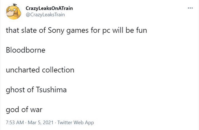199x130 pixels.
Task: Click the word uncharted in the tweet
Action: (23, 70)
